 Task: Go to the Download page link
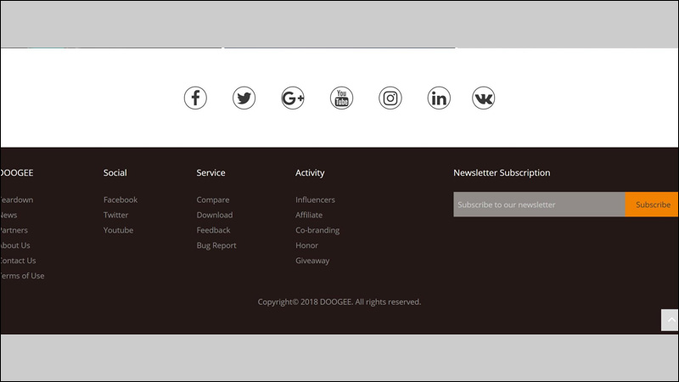click(215, 215)
